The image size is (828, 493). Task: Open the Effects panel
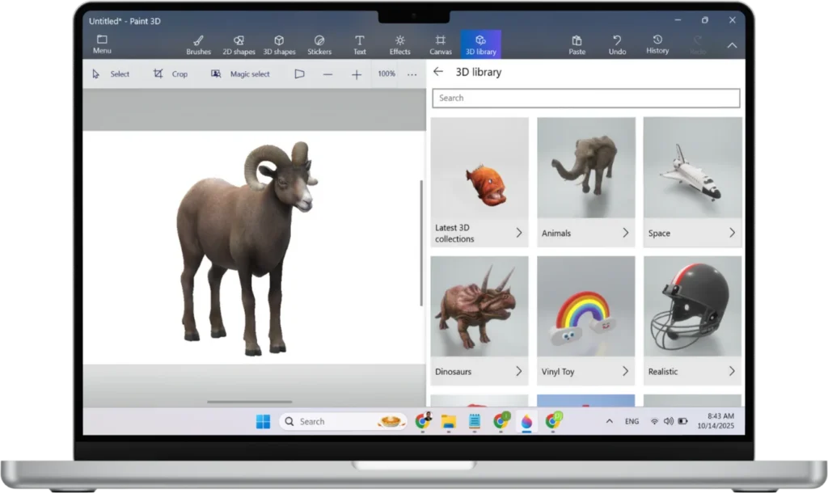pyautogui.click(x=399, y=44)
